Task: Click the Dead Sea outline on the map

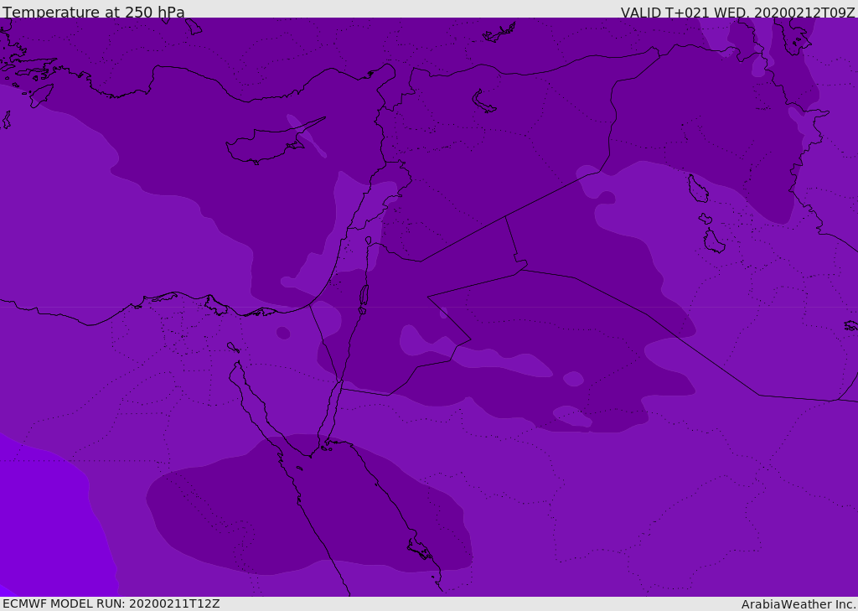Action: (364, 296)
